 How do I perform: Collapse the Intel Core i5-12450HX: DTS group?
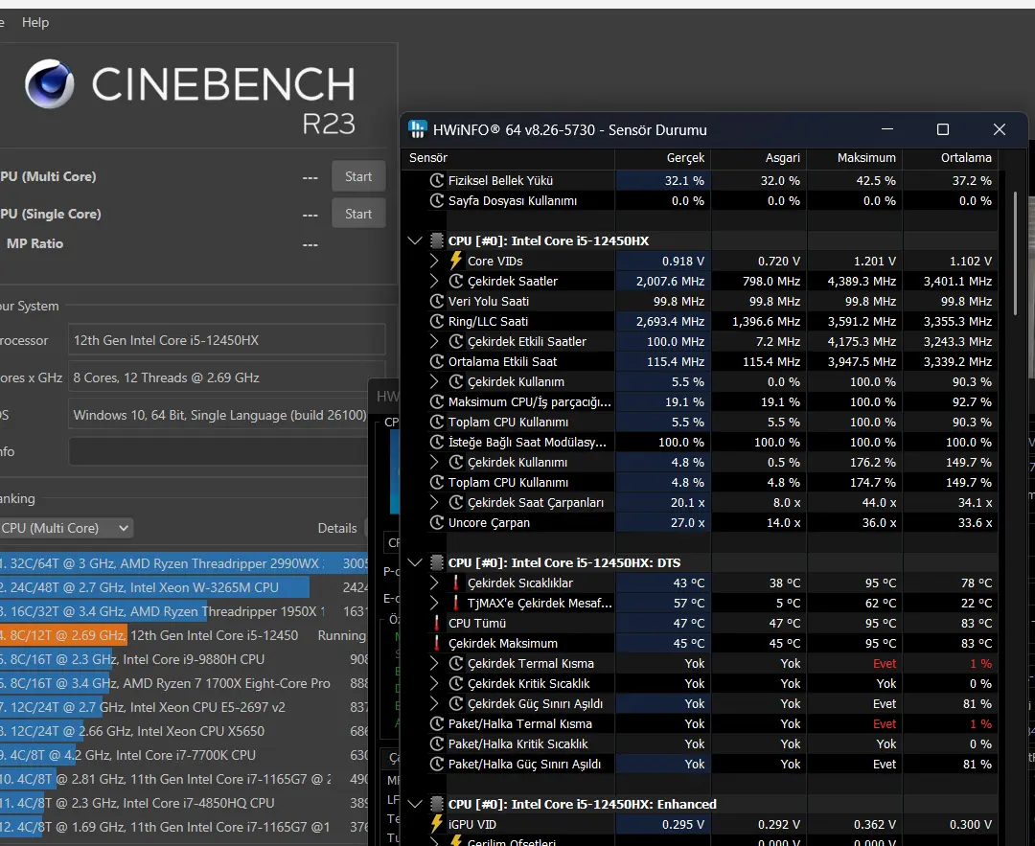tap(415, 563)
